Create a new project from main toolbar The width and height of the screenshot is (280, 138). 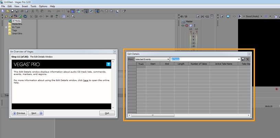[3, 11]
